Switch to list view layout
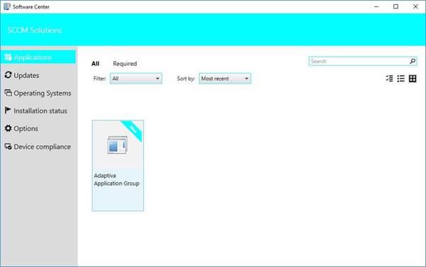 400,79
